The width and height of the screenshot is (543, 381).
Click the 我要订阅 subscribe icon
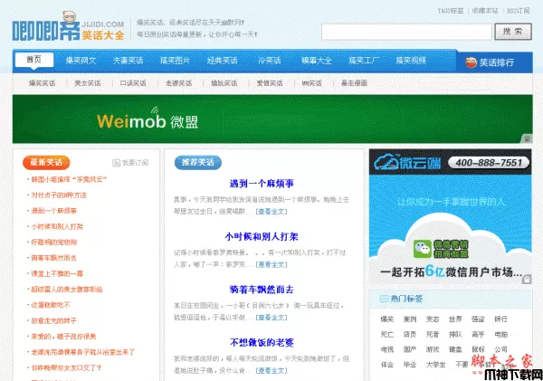pyautogui.click(x=117, y=163)
